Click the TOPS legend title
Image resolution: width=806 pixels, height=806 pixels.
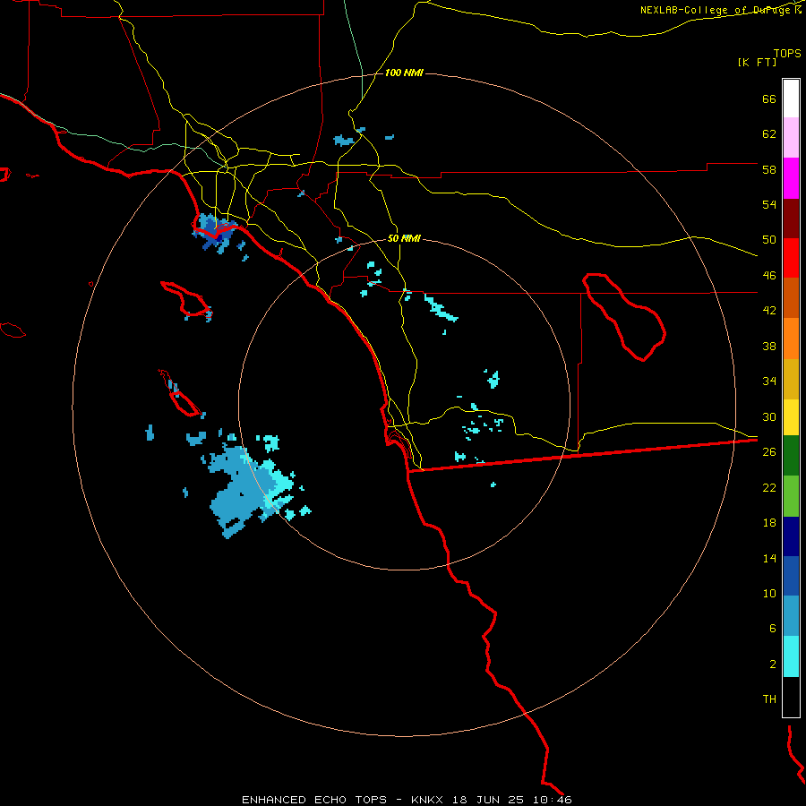click(787, 53)
